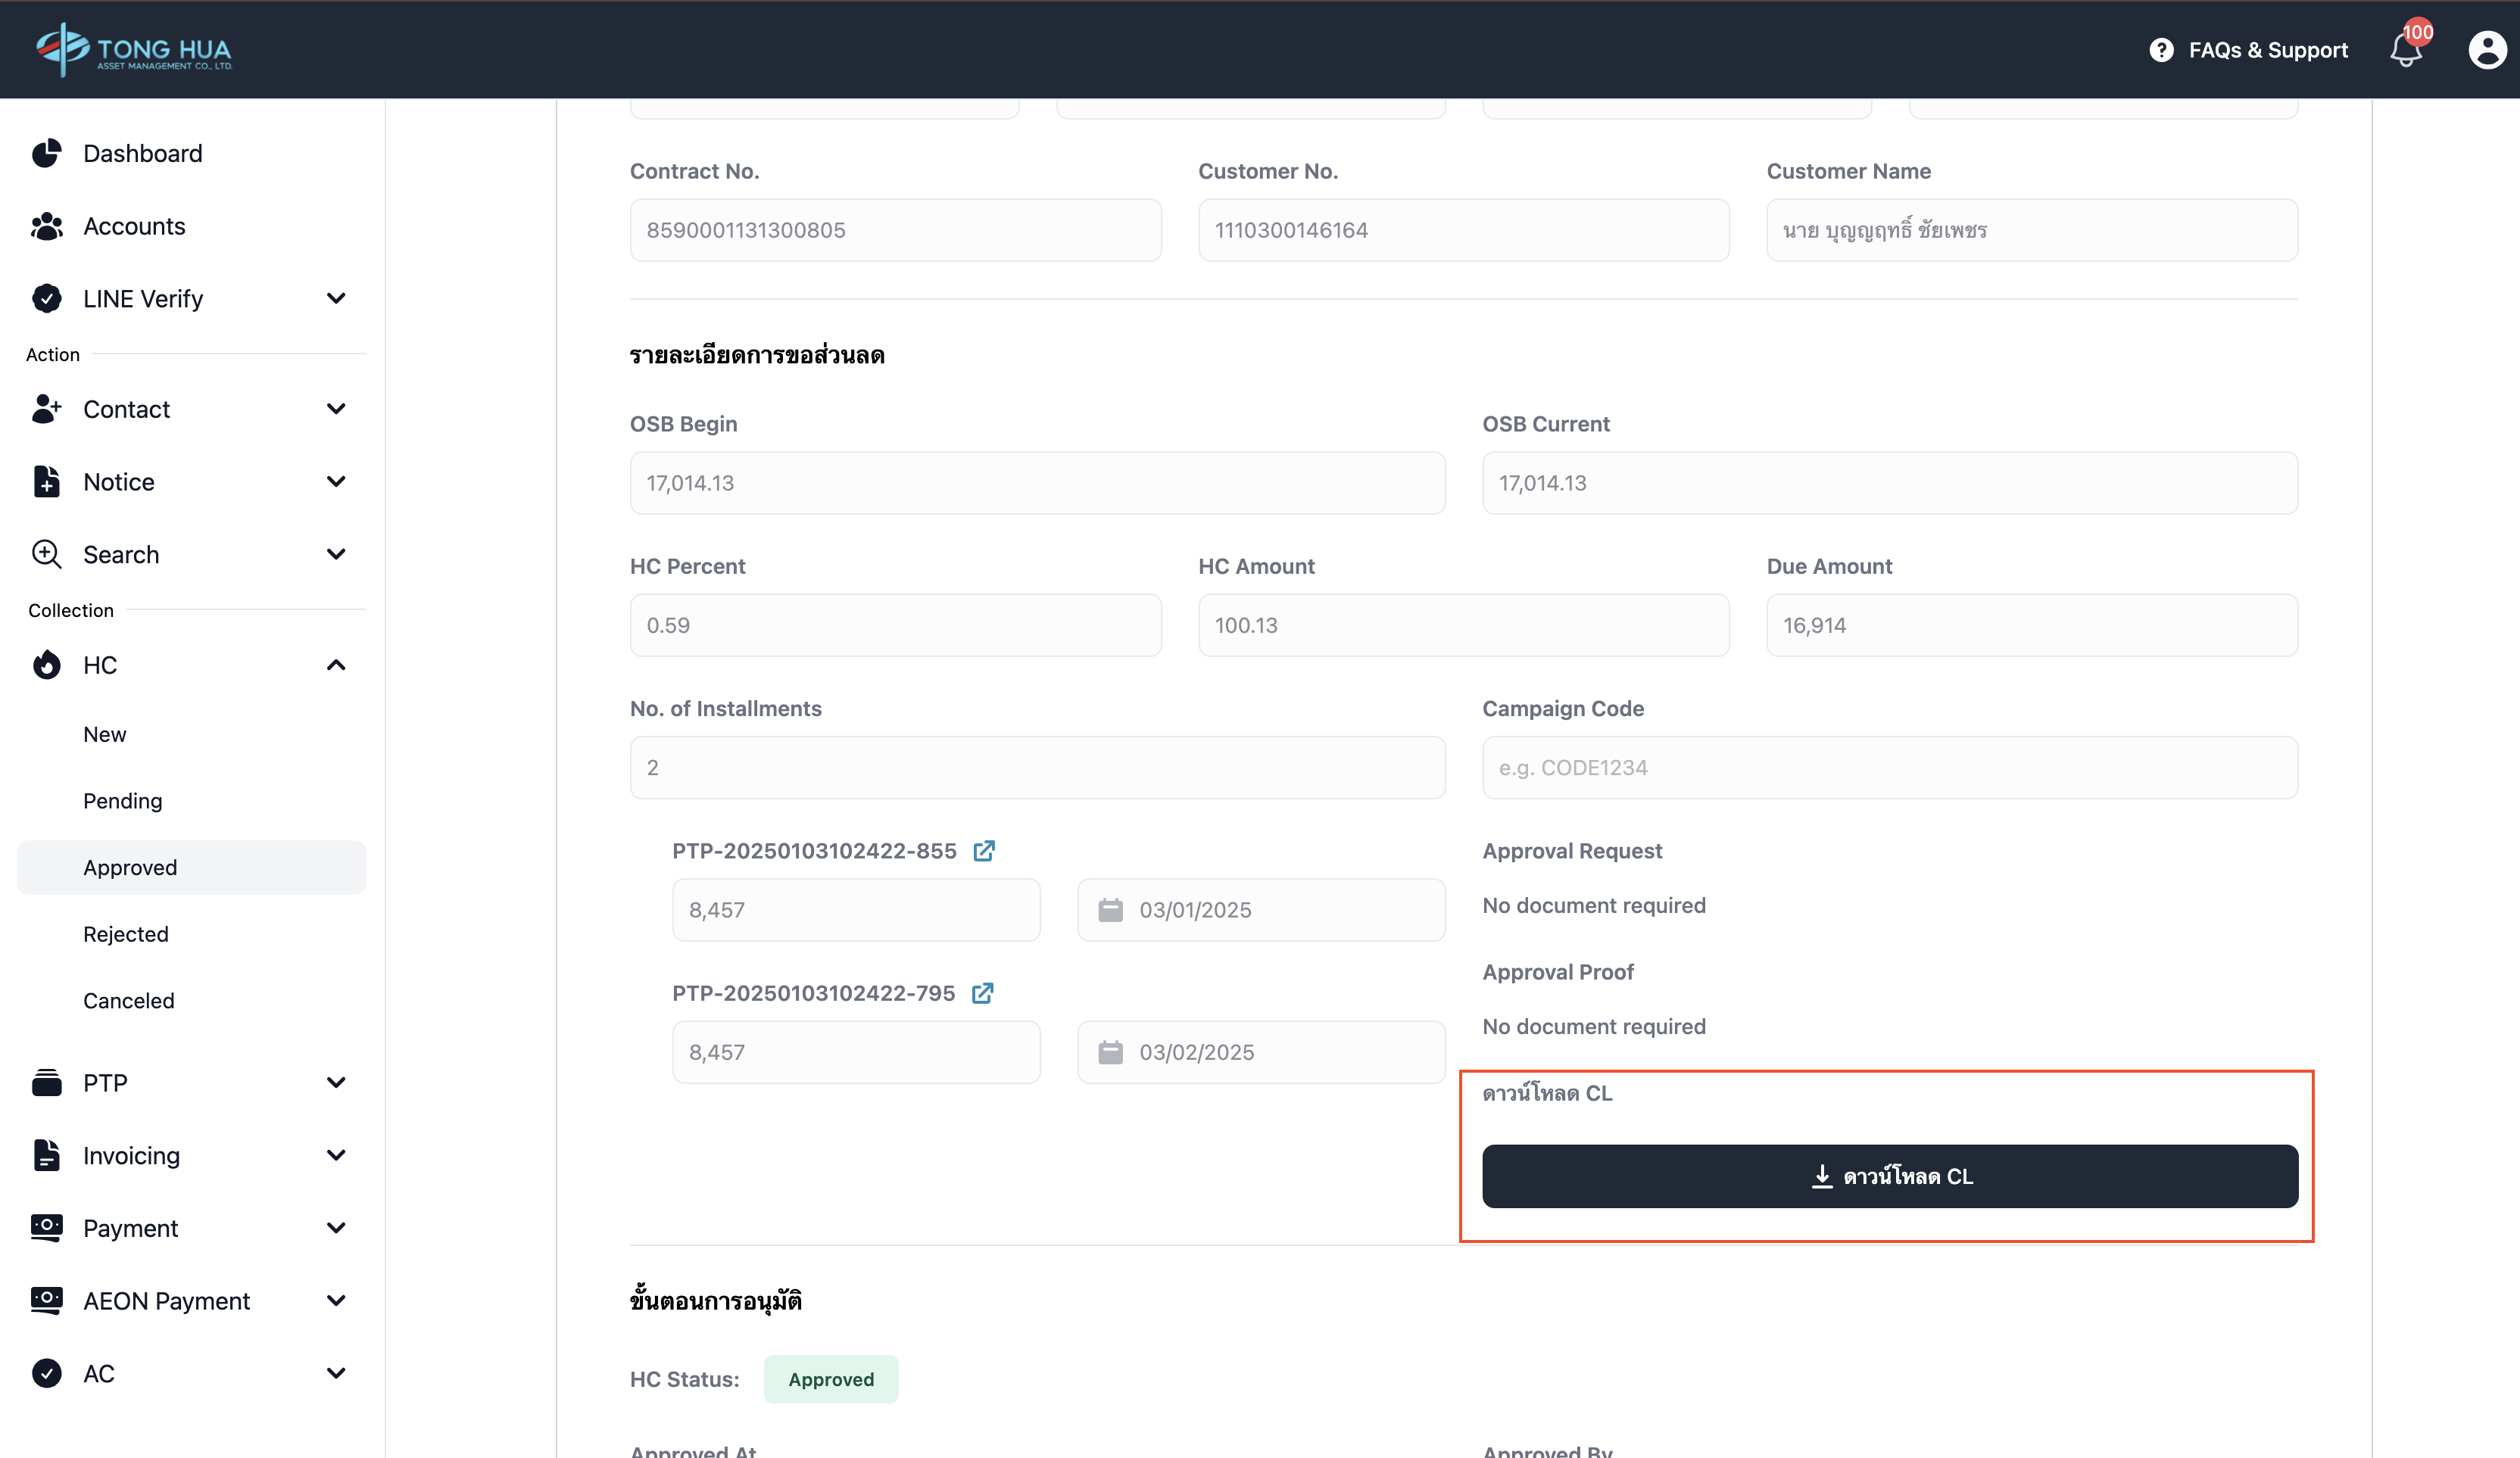Click the PTP wallet icon
This screenshot has width=2520, height=1458.
point(46,1082)
